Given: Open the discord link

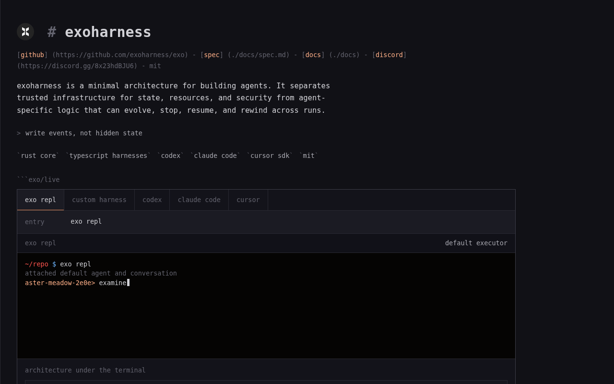Looking at the screenshot, I should click(x=389, y=55).
